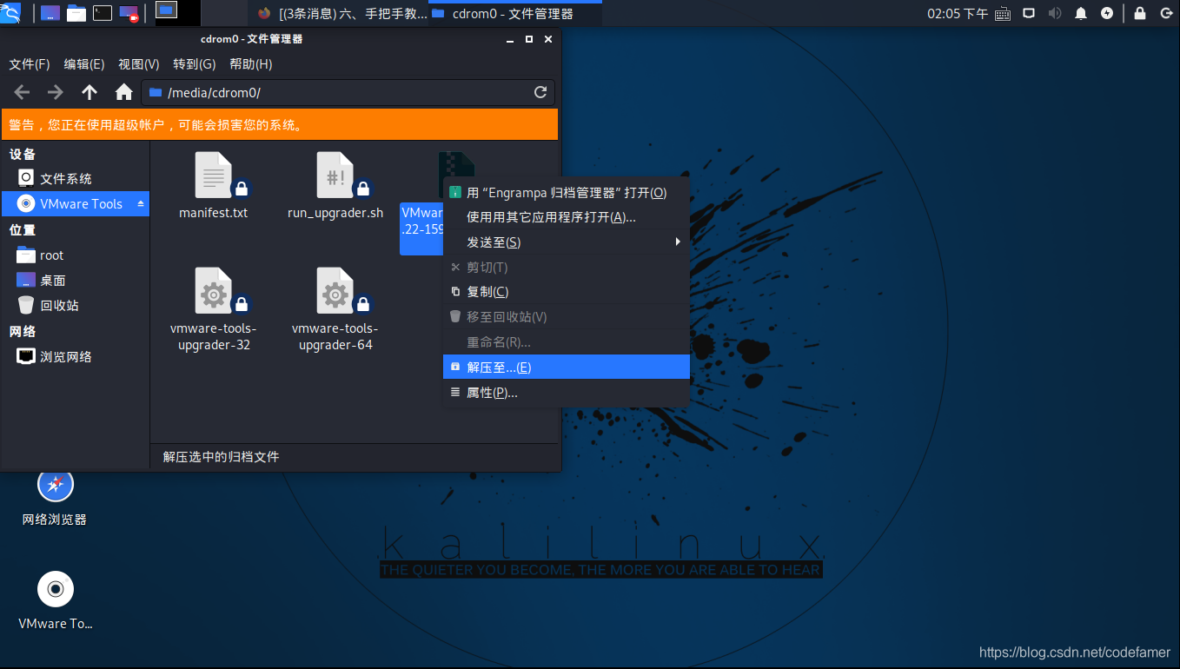The width and height of the screenshot is (1180, 669).
Task: Open the 文件(F) menu
Action: [x=30, y=64]
